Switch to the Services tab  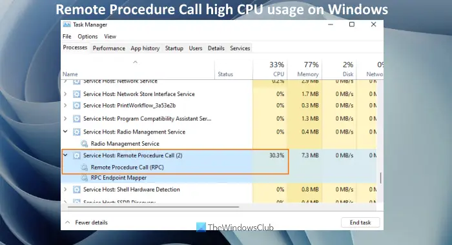coord(240,48)
